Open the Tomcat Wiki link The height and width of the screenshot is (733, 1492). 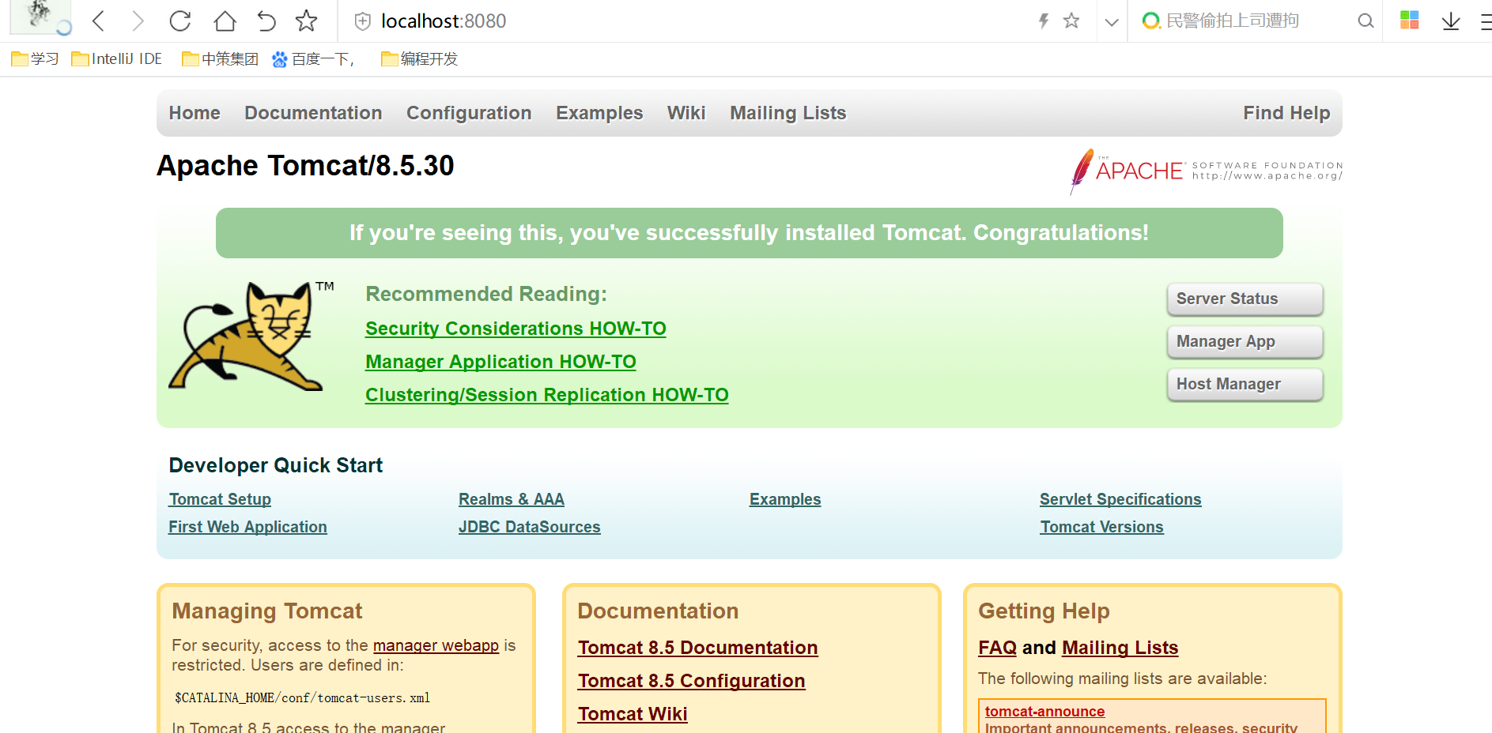pos(633,714)
